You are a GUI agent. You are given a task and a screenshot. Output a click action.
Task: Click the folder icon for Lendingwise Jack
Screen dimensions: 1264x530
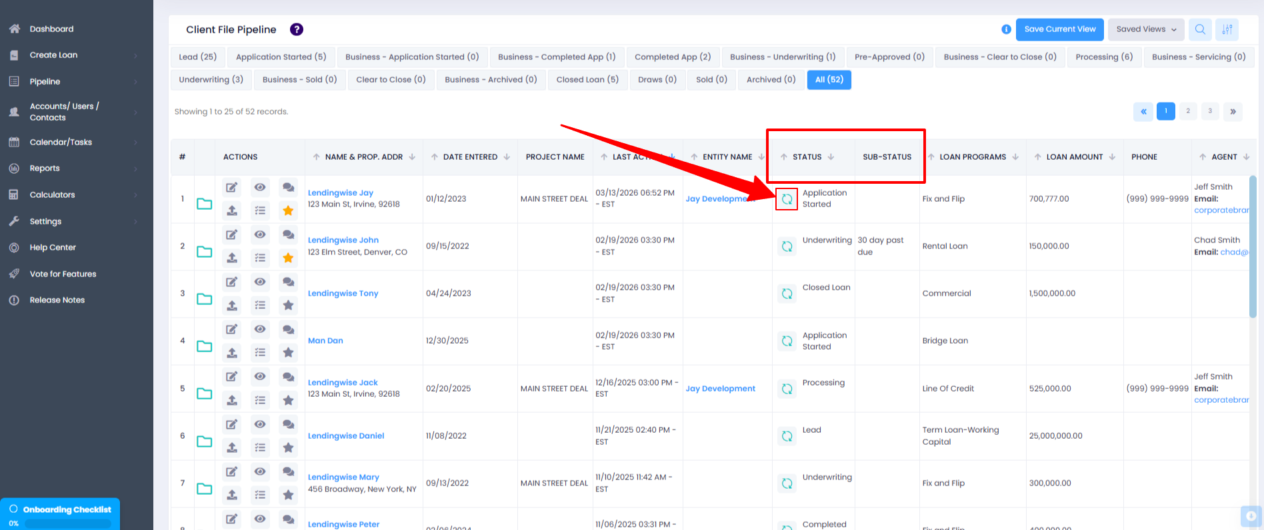(x=204, y=394)
